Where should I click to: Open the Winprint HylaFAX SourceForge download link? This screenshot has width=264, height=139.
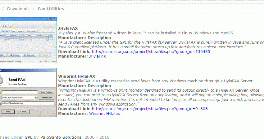150,109
